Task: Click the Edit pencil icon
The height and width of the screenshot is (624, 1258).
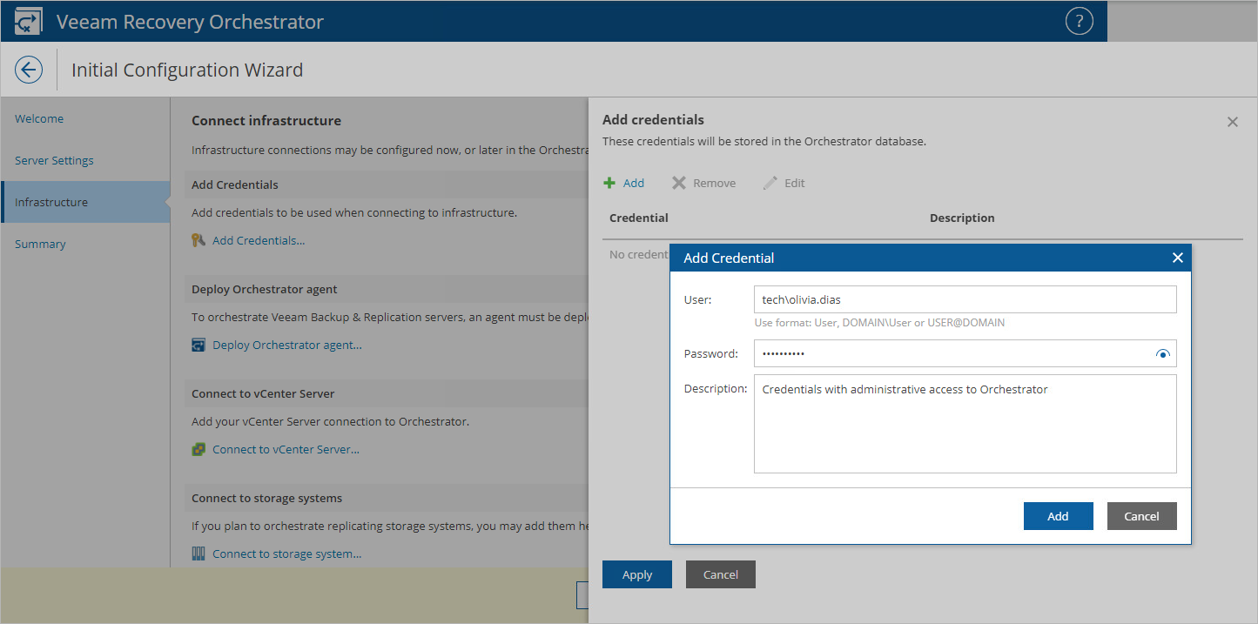Action: point(770,183)
